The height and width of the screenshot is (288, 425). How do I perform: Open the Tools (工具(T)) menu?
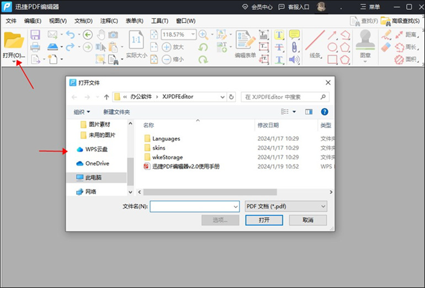click(160, 21)
